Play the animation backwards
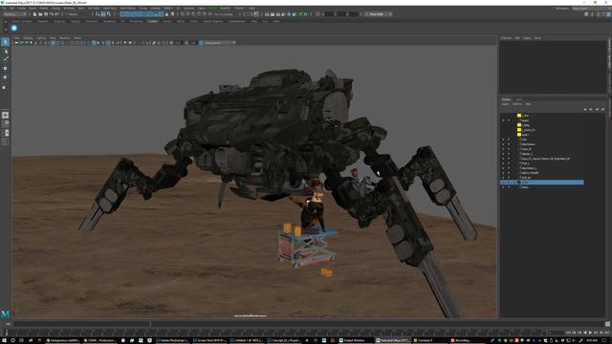Viewport: 612px width, 344px height. [584, 333]
